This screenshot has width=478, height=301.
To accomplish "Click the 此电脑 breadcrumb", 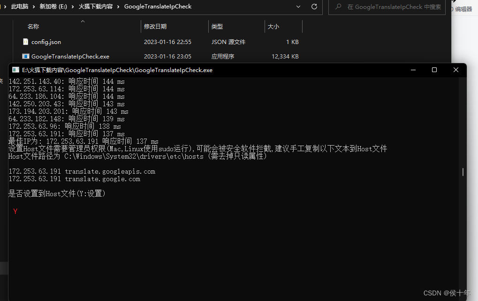I will tap(20, 7).
